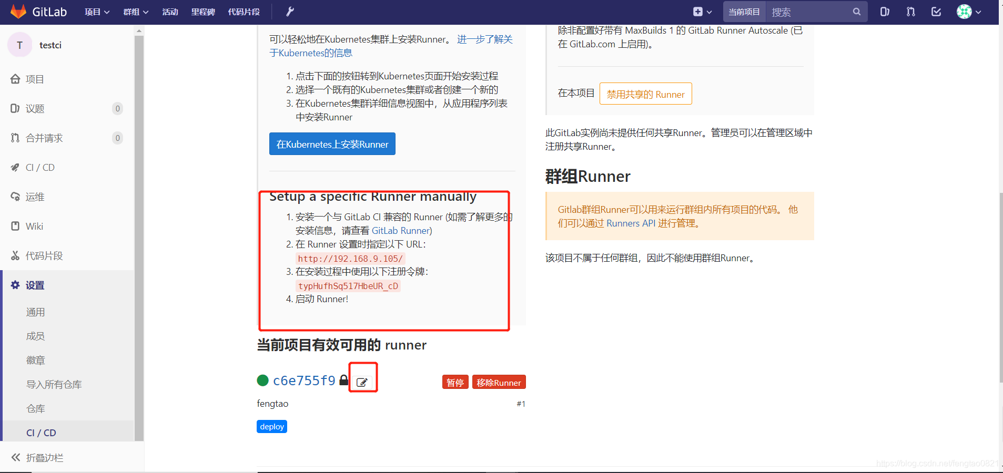Expand the 项目 (Projects) menu
The width and height of the screenshot is (1003, 473).
click(97, 12)
